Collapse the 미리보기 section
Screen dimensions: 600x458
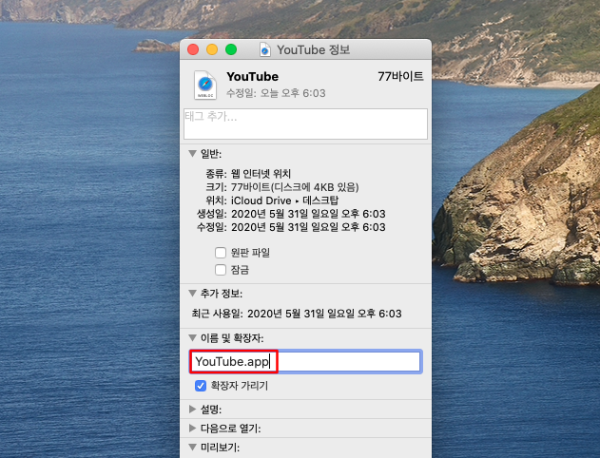pyautogui.click(x=192, y=447)
